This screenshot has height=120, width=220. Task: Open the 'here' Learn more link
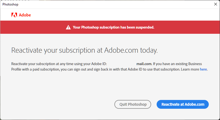203,69
